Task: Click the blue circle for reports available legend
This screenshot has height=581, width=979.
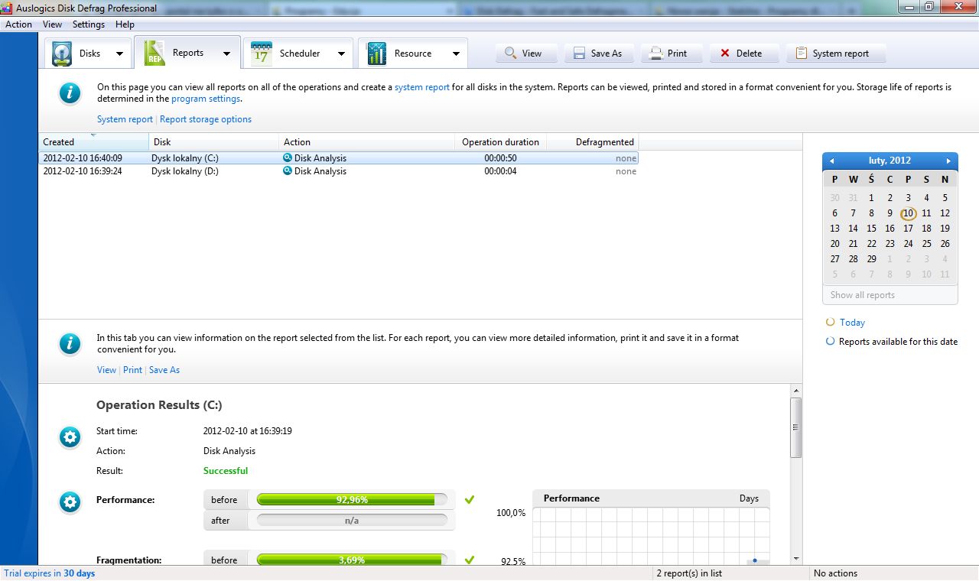Action: (831, 341)
